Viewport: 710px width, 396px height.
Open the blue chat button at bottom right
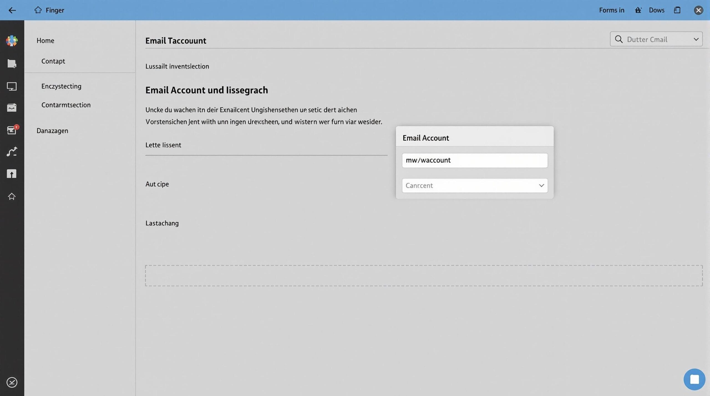(694, 379)
